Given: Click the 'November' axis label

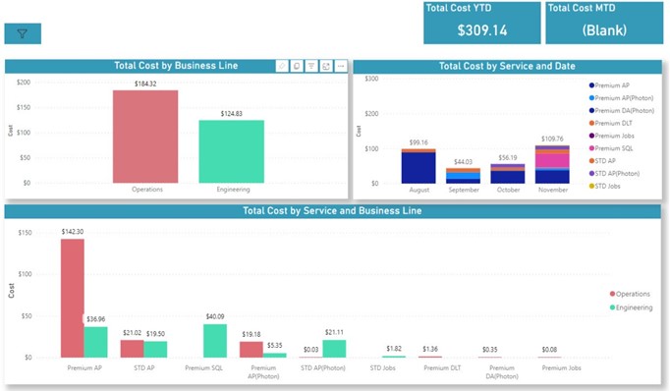Looking at the screenshot, I should point(553,190).
